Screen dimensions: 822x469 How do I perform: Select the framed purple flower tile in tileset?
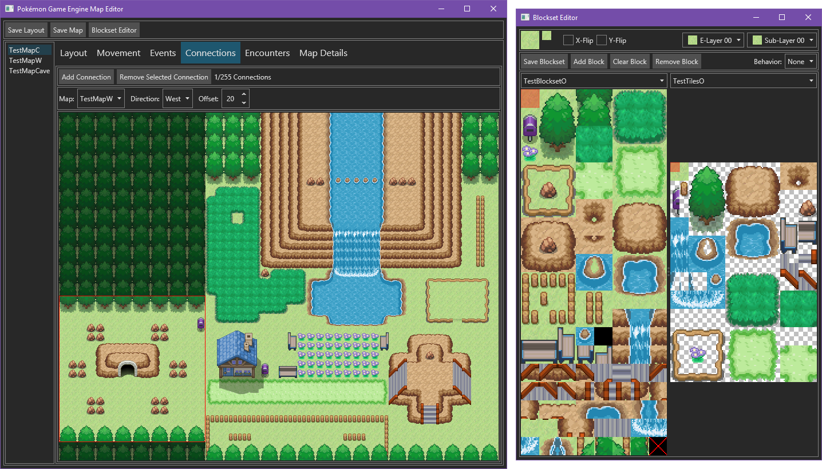(698, 355)
